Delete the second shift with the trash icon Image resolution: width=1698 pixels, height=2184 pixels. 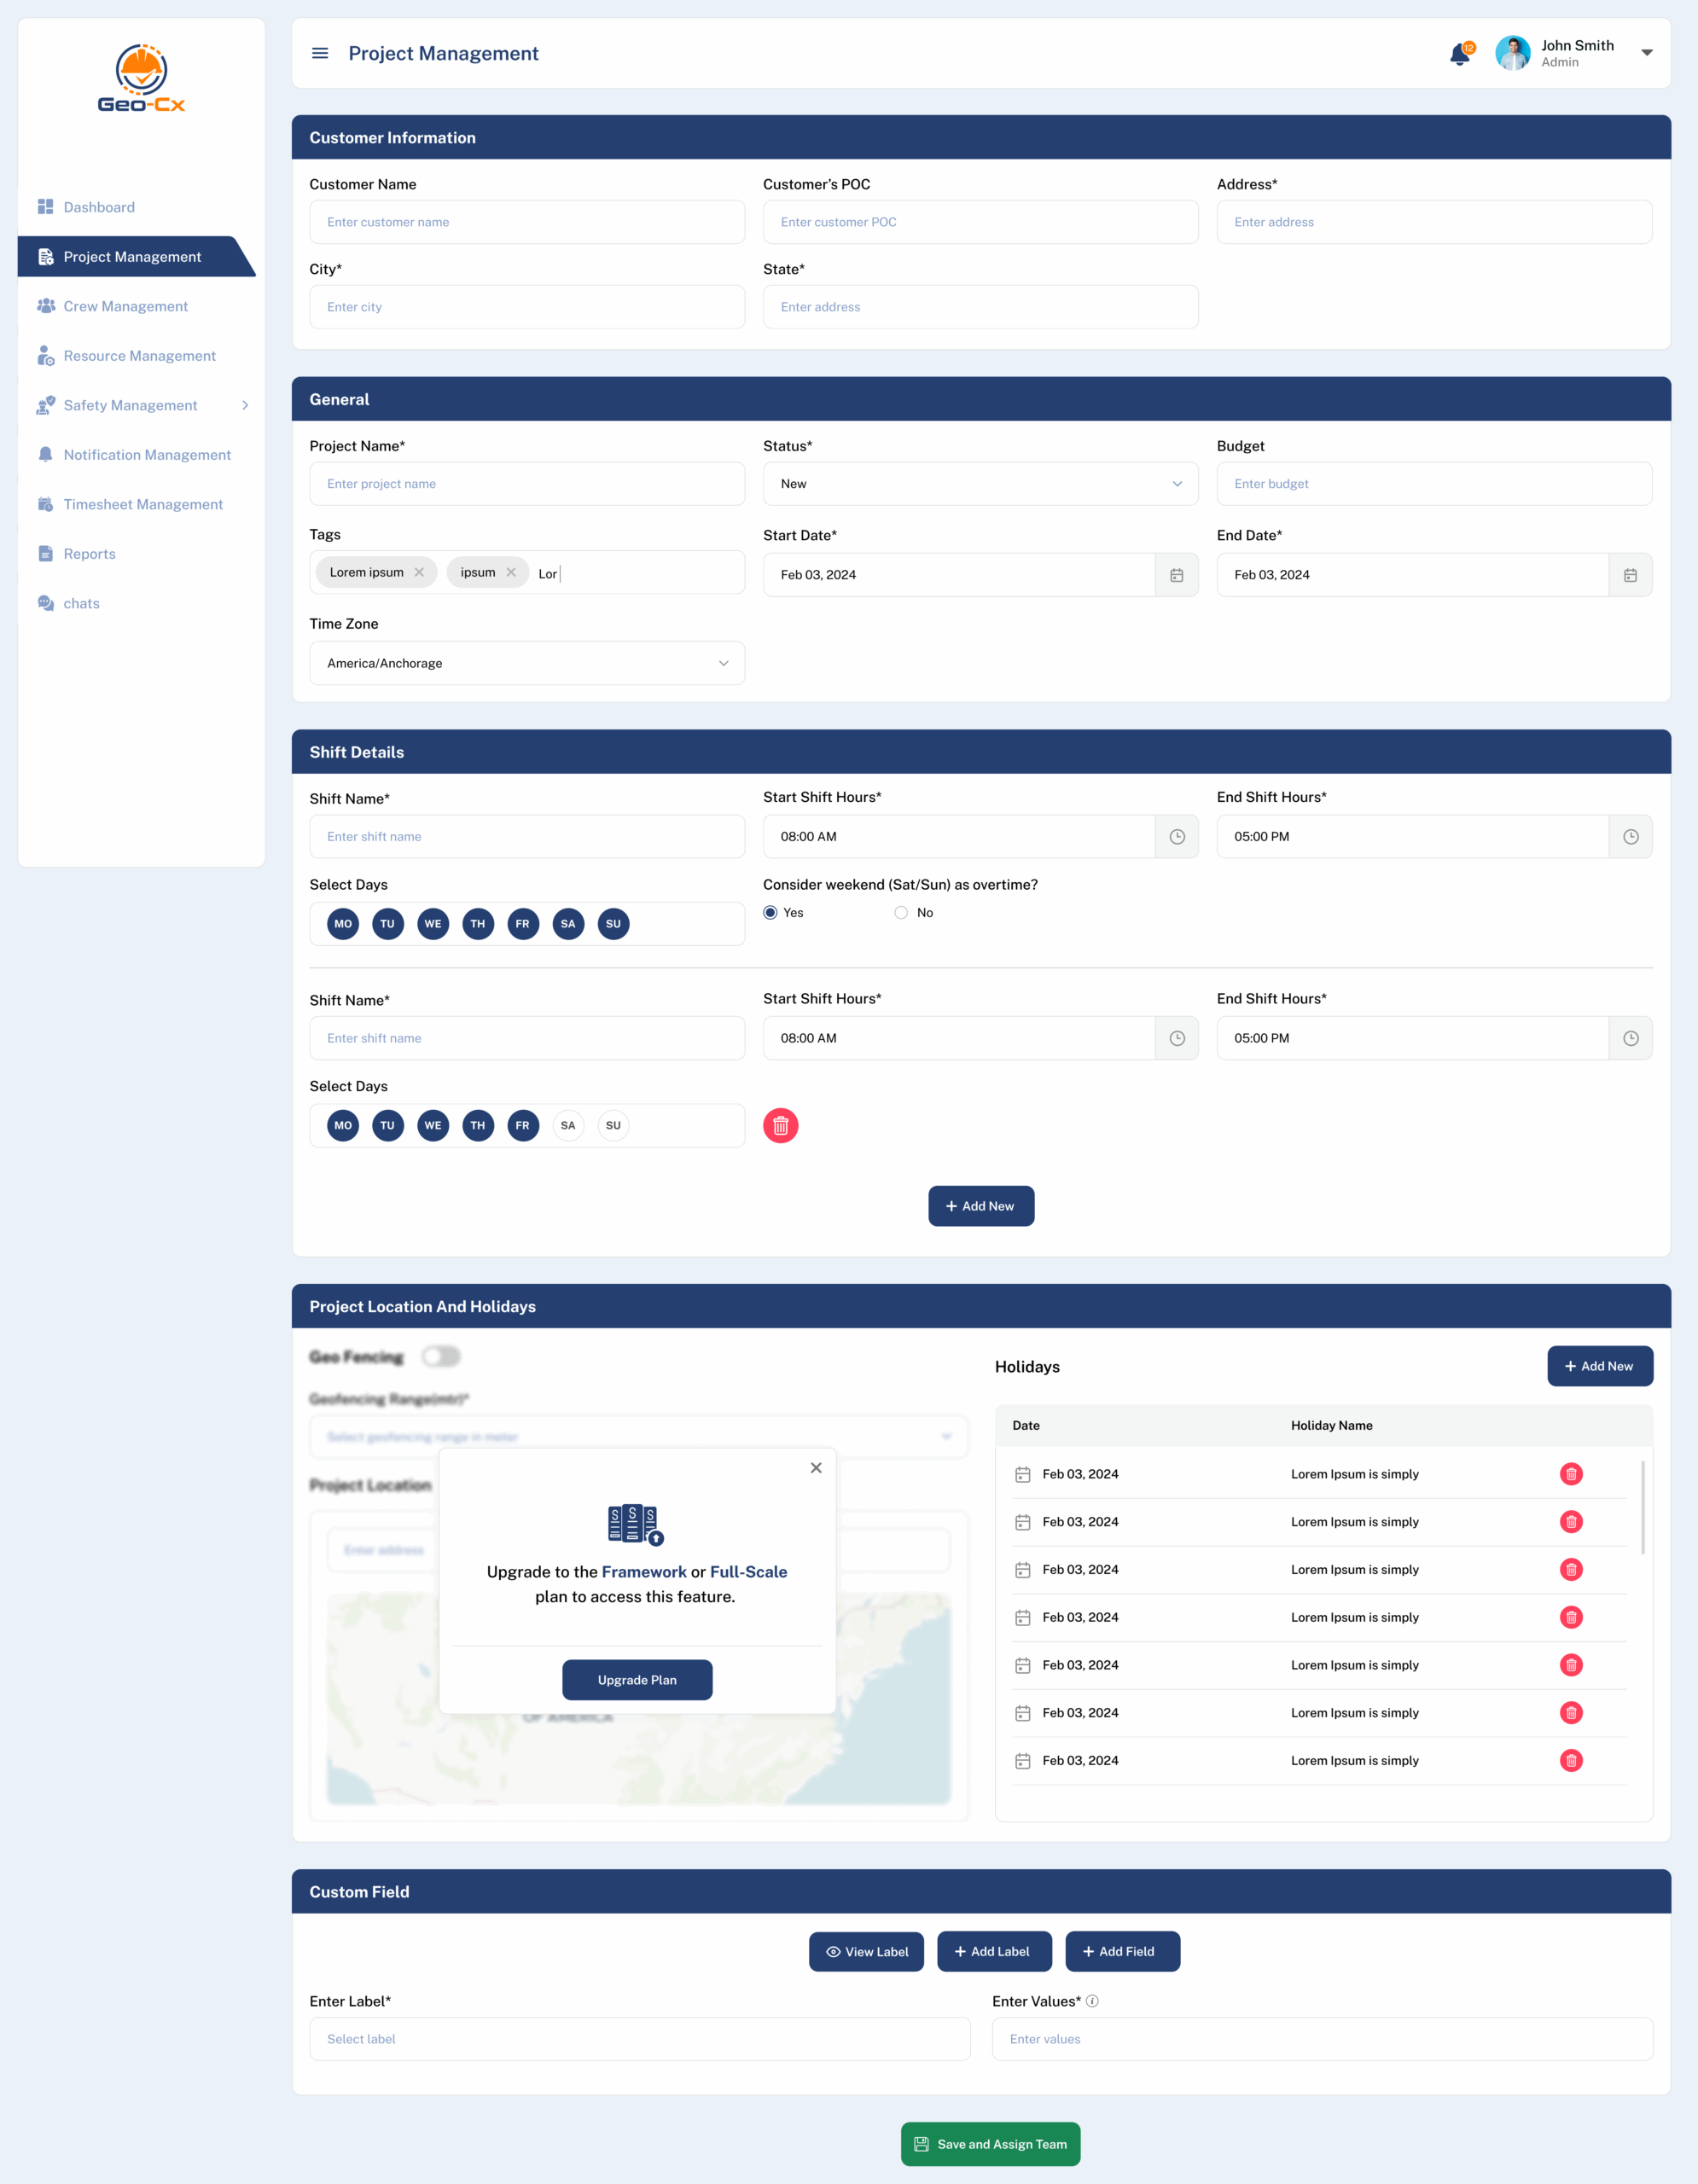(x=780, y=1126)
